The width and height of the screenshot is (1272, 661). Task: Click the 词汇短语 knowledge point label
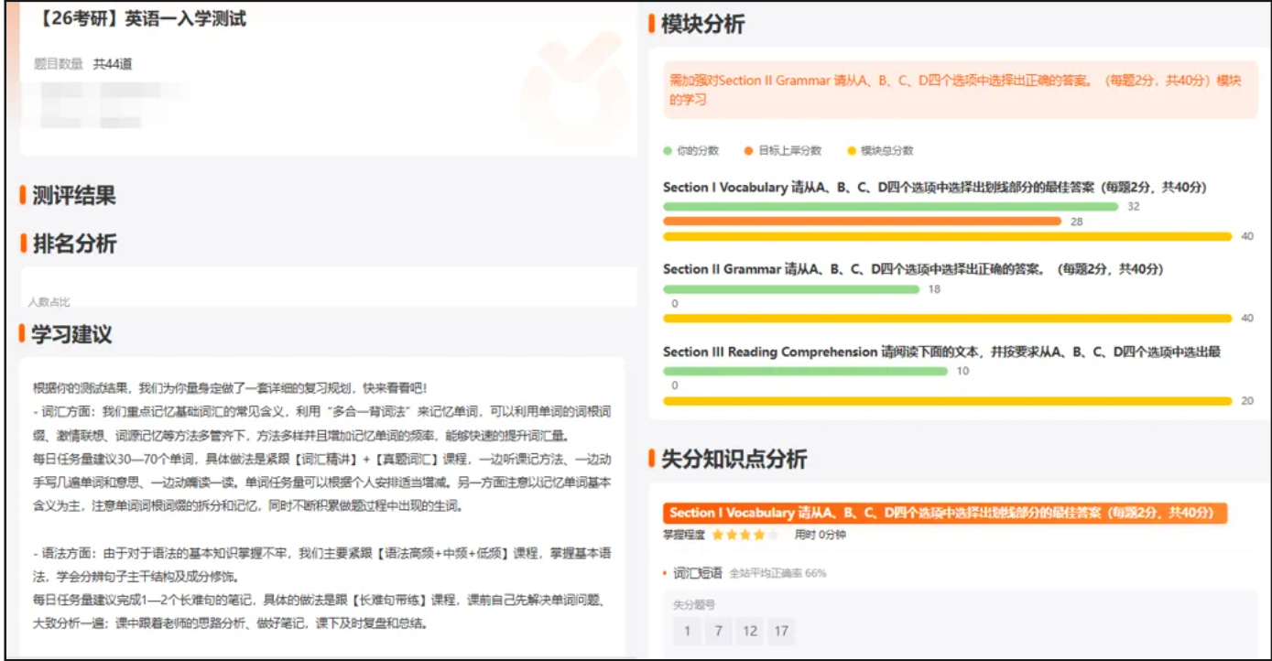tap(698, 573)
